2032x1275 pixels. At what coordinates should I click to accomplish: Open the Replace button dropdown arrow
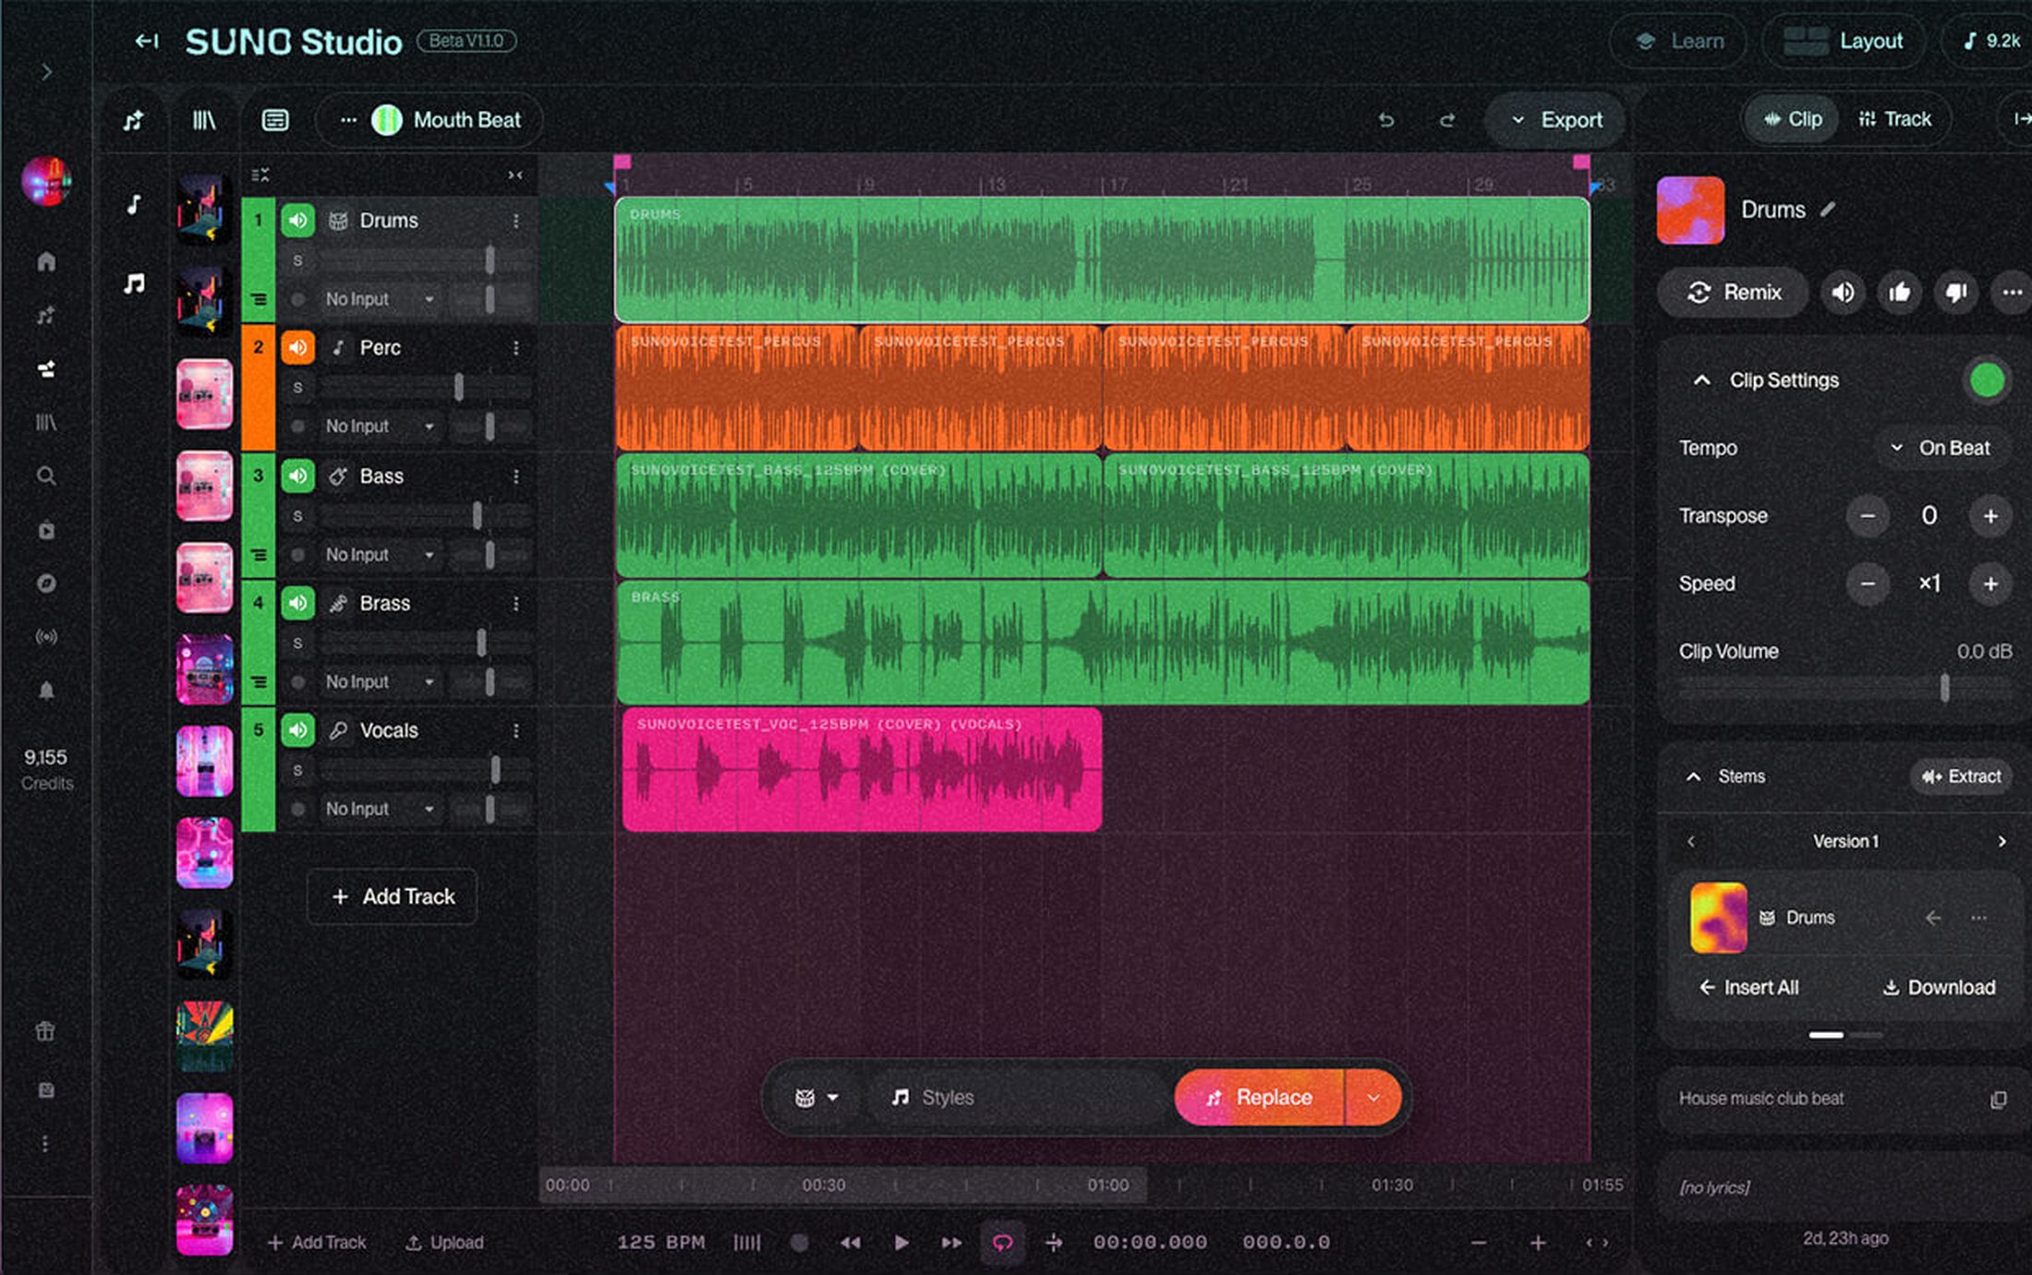[x=1373, y=1098]
